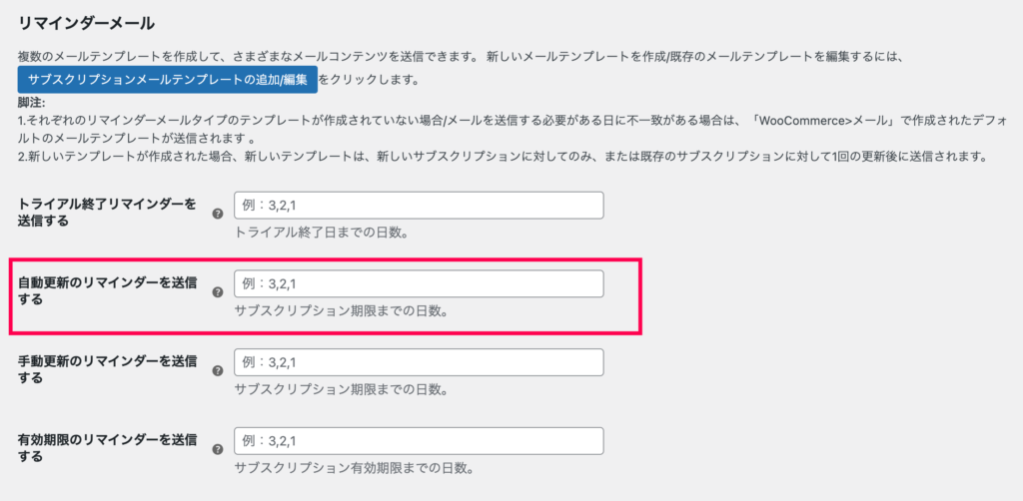Click help icon beside 自動更新のリマインダー
This screenshot has height=501, width=1023.
click(218, 292)
